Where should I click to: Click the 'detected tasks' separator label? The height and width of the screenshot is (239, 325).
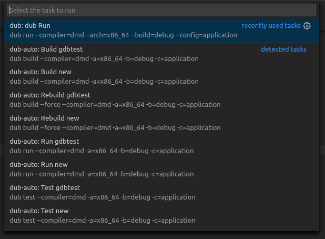283,49
